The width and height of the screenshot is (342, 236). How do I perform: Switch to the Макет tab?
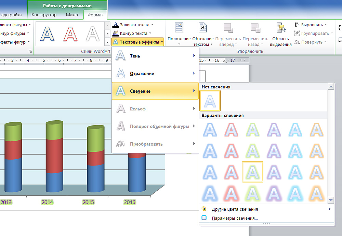72,15
